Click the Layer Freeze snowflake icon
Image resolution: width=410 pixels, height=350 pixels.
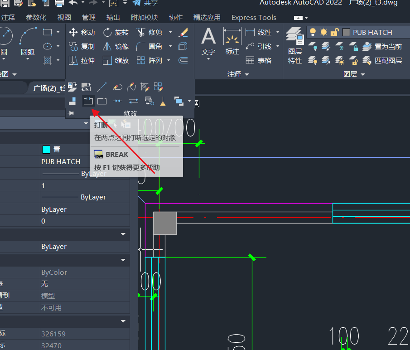[x=339, y=47]
